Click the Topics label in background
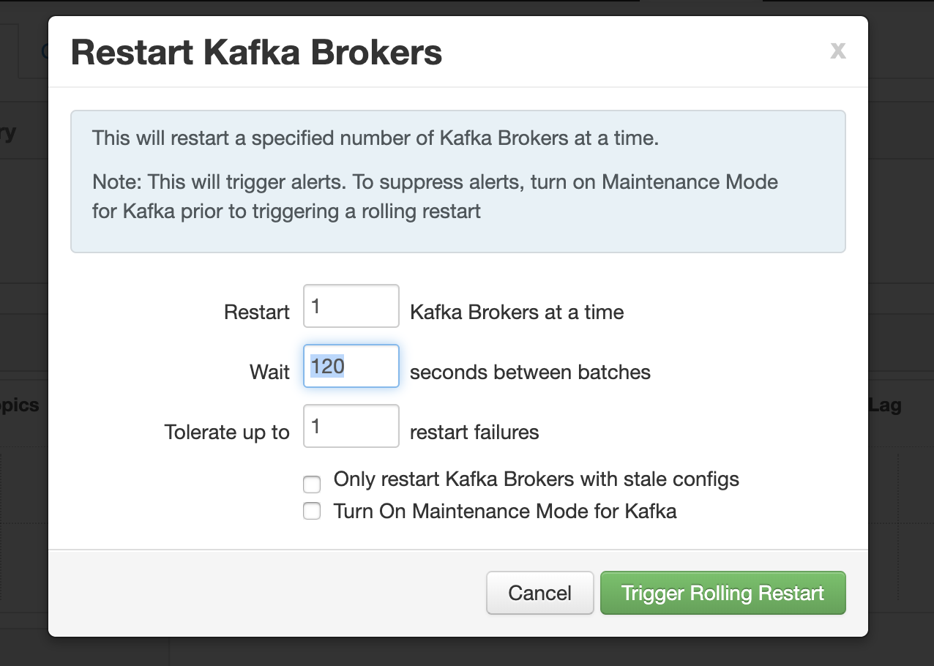 [x=18, y=405]
